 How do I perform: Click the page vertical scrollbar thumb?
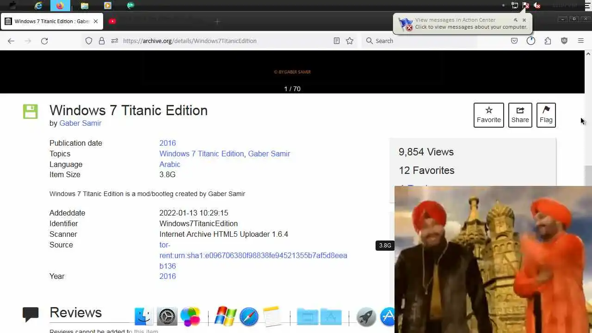[588, 176]
